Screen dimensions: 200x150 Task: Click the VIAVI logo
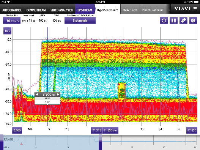click(183, 9)
